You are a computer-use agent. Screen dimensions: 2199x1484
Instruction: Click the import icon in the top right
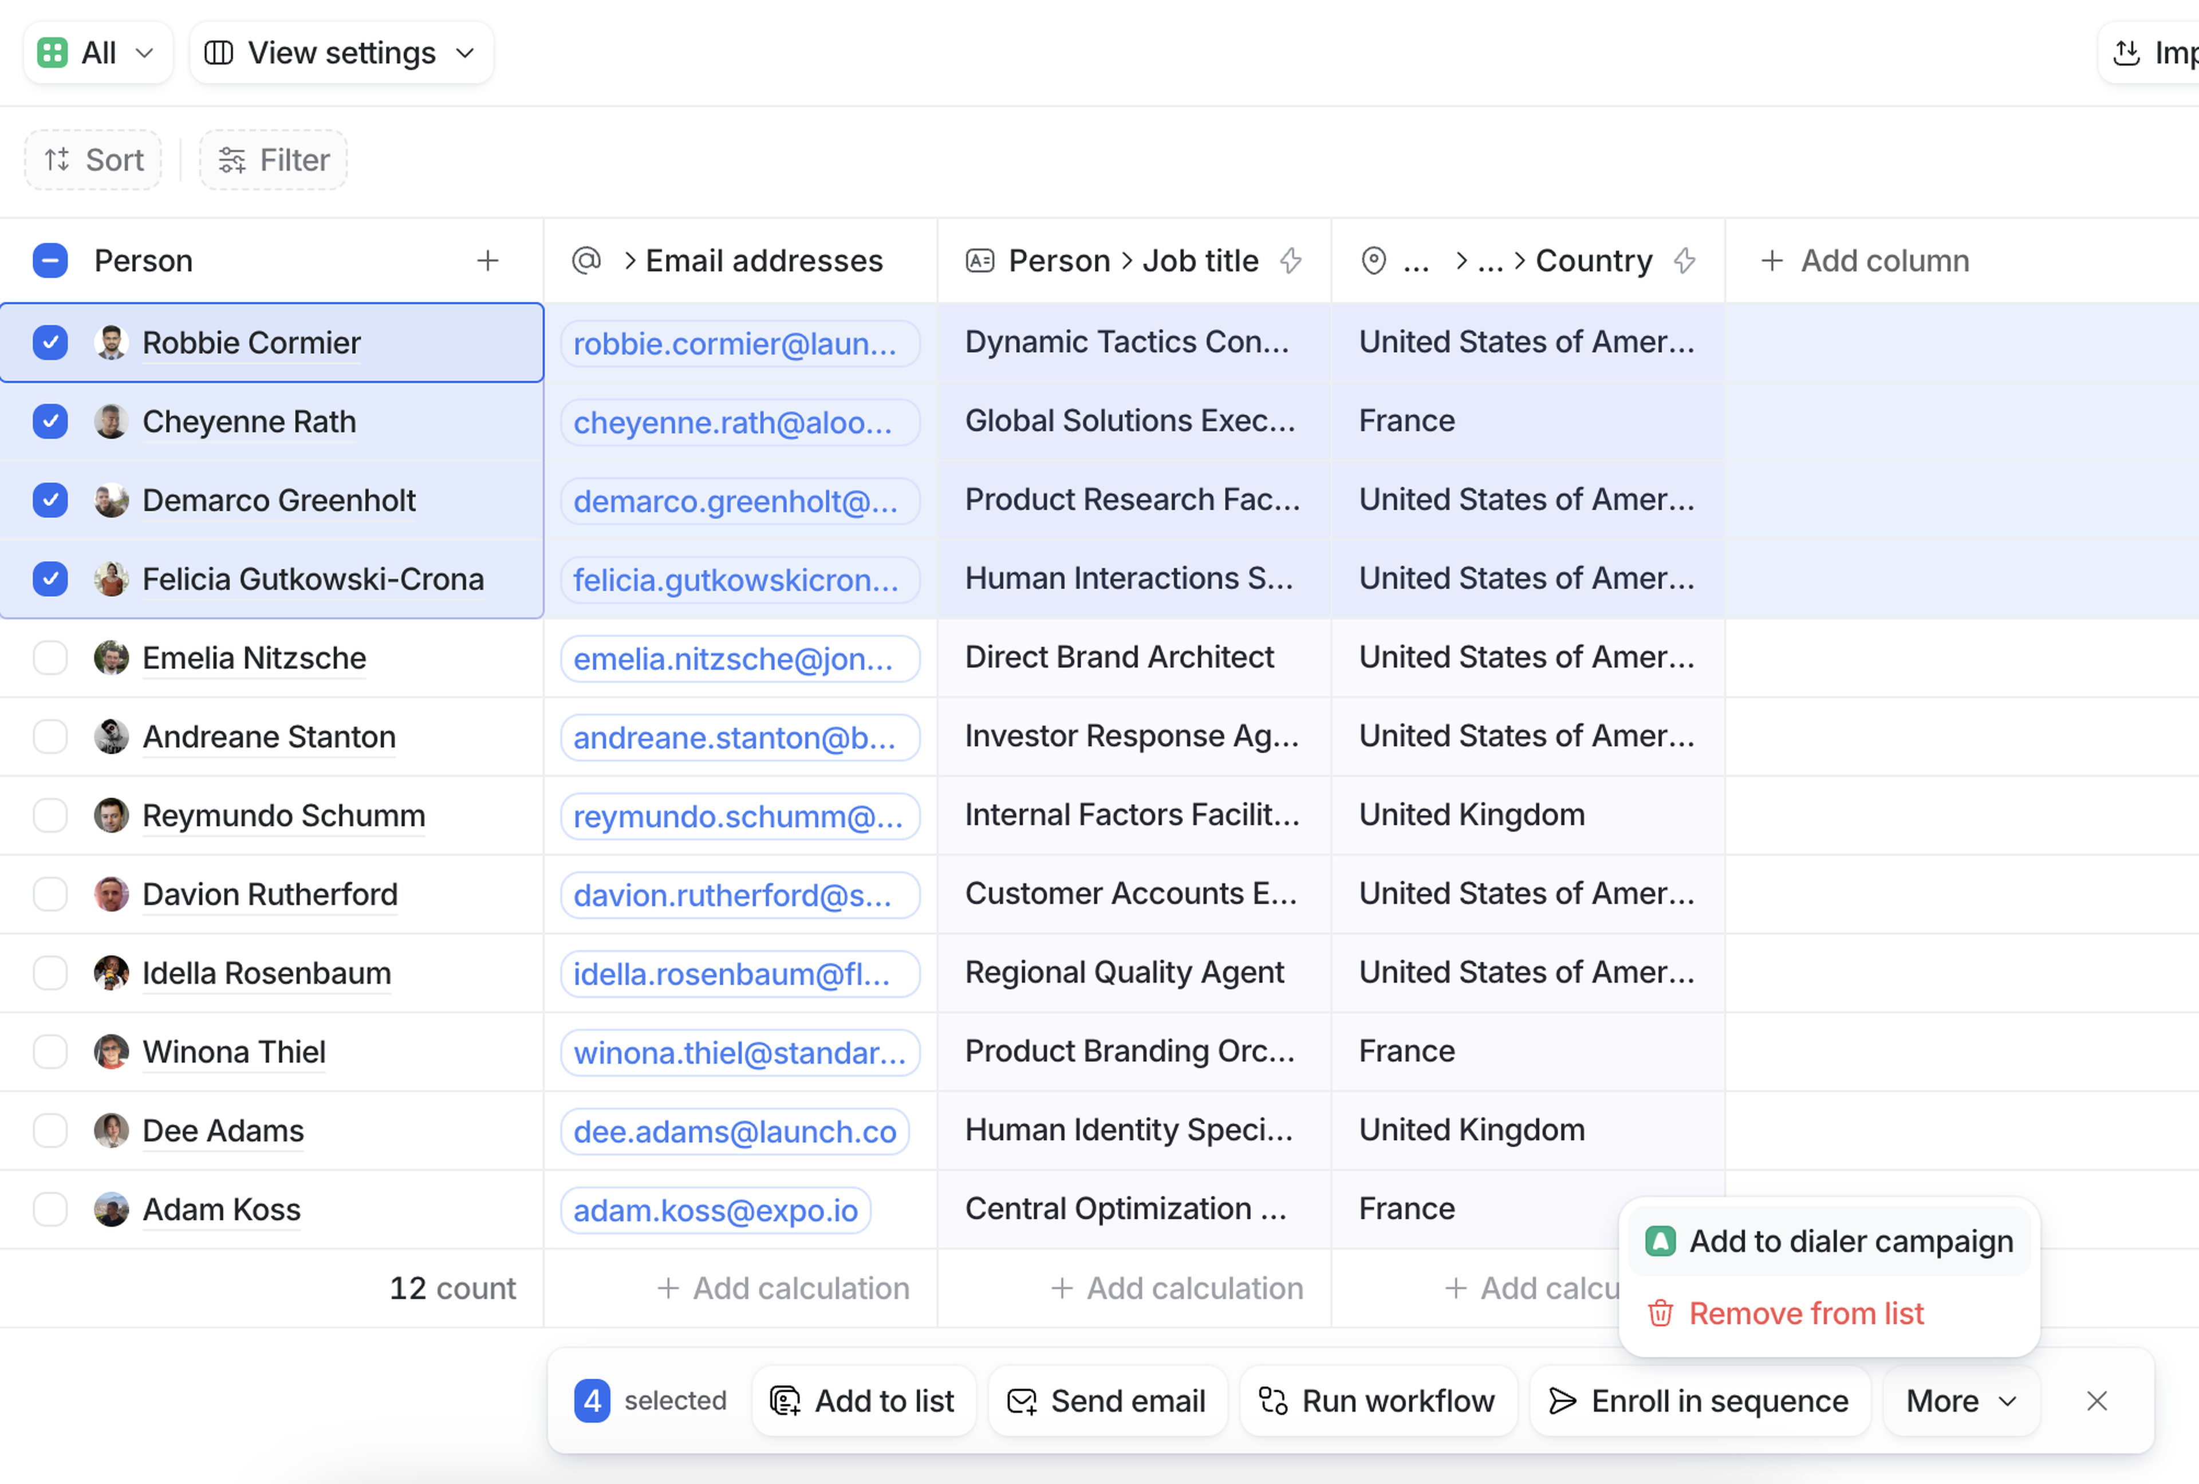click(x=2126, y=53)
